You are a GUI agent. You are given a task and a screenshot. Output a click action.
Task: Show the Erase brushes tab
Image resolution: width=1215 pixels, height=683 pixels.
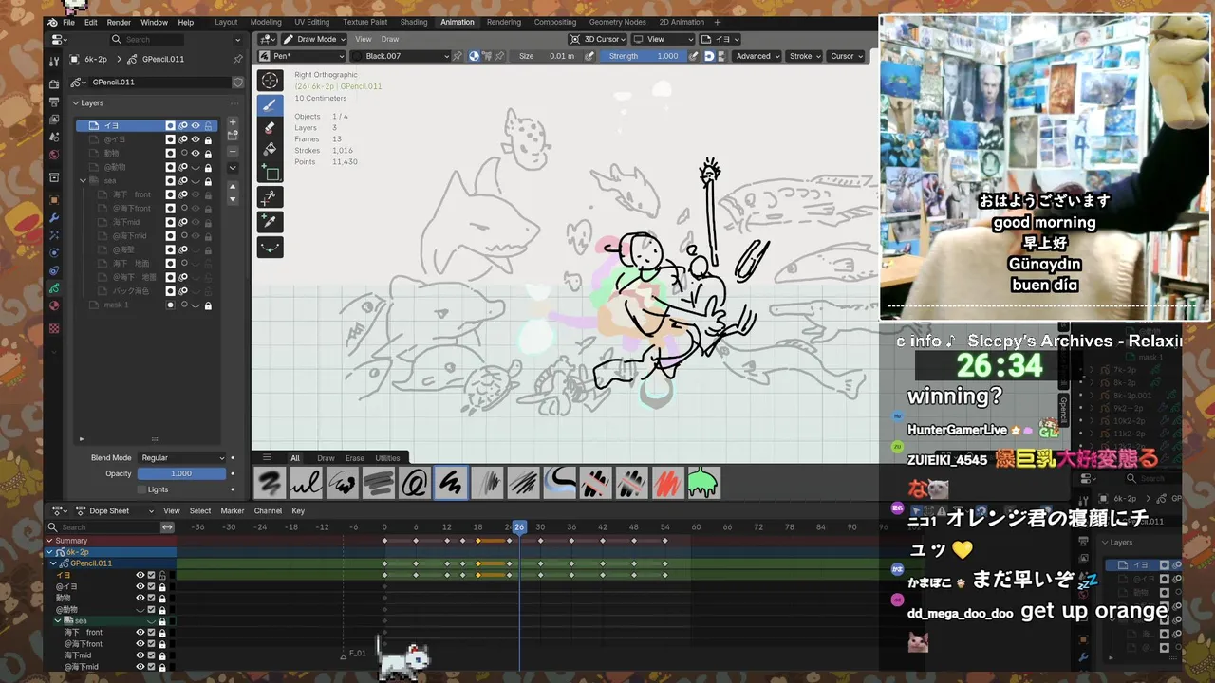coord(354,458)
